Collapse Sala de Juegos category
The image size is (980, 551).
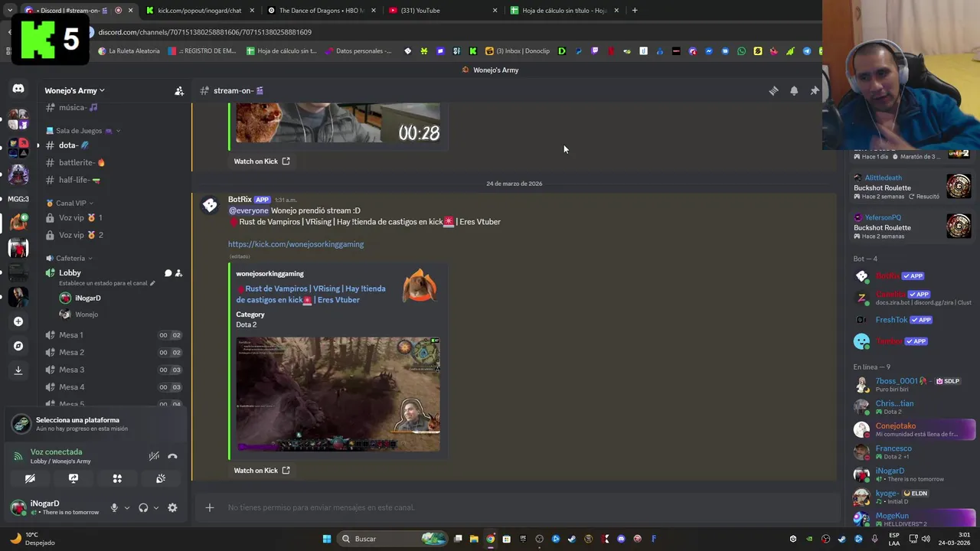tap(84, 131)
